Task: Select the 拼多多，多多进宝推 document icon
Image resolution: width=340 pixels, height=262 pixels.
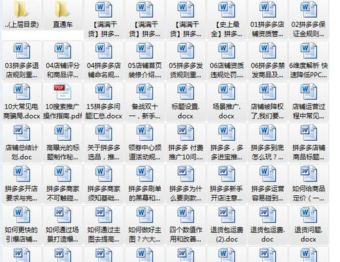Action: (x=226, y=133)
